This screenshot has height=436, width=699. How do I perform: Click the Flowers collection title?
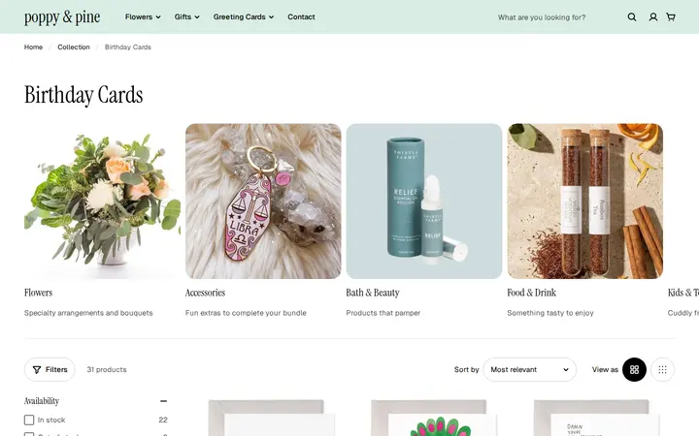coord(38,293)
